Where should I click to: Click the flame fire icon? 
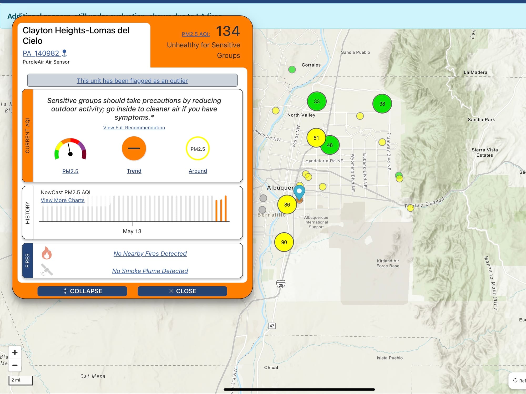coord(47,253)
